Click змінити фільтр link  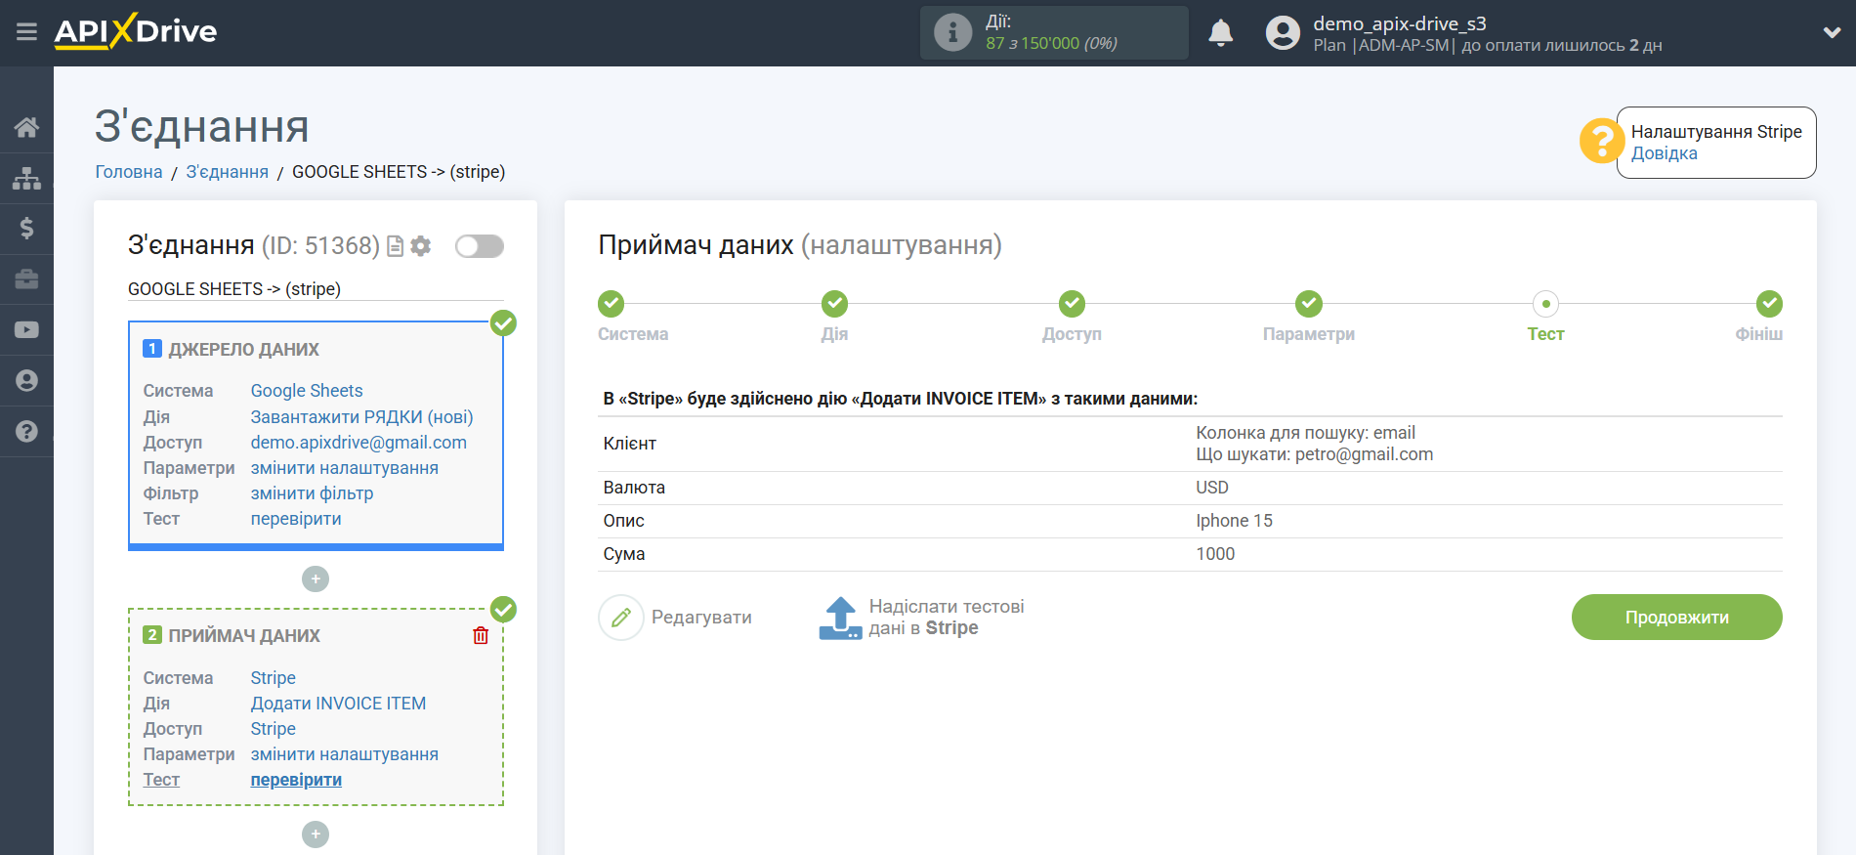tap(312, 493)
